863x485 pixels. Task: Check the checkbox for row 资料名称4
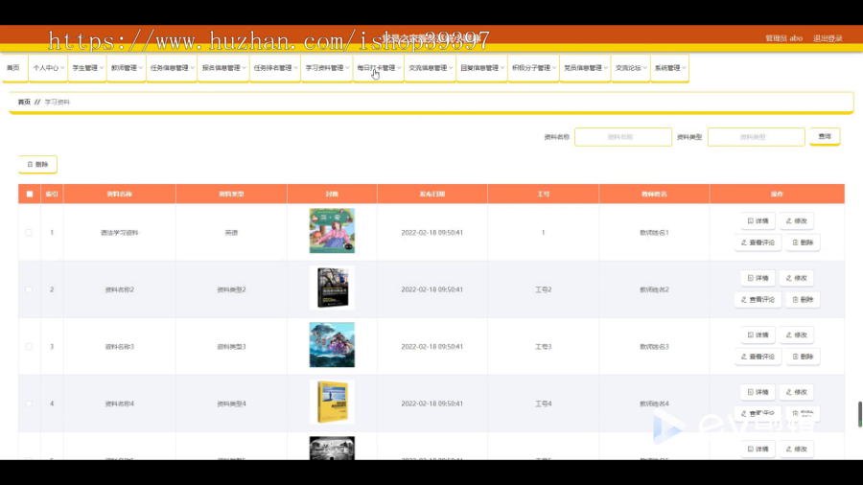point(29,404)
